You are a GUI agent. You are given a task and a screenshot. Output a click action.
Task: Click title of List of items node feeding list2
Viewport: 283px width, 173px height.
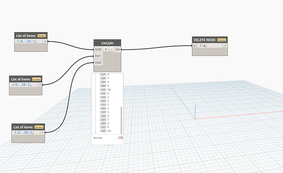pyautogui.click(x=23, y=127)
